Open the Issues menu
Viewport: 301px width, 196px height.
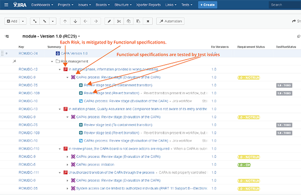84,5
